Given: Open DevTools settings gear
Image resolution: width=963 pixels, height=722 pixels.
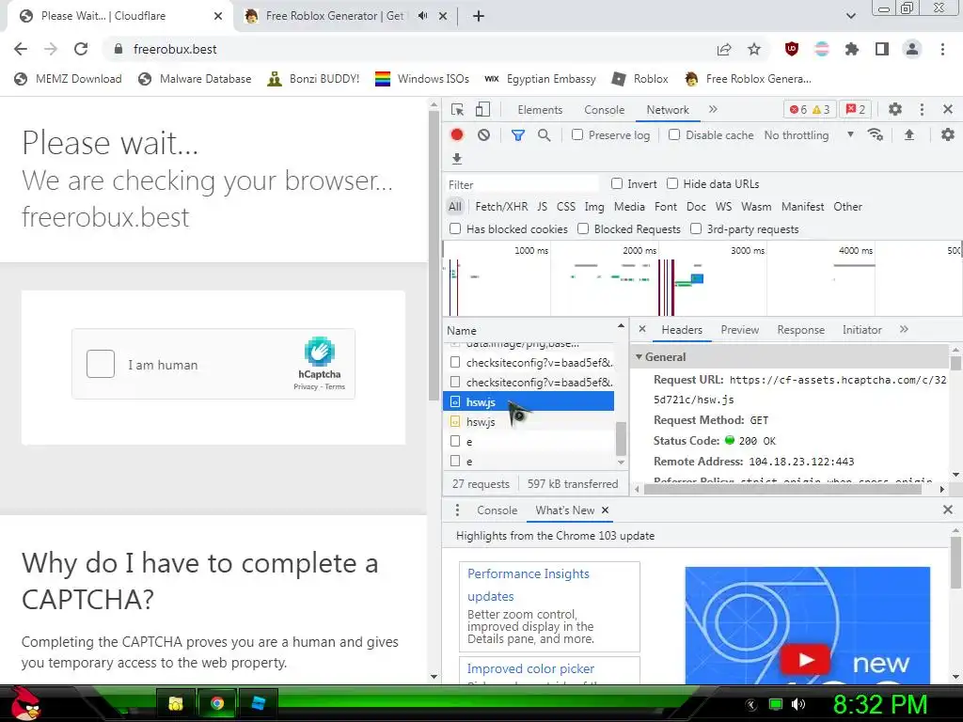Looking at the screenshot, I should click(895, 109).
